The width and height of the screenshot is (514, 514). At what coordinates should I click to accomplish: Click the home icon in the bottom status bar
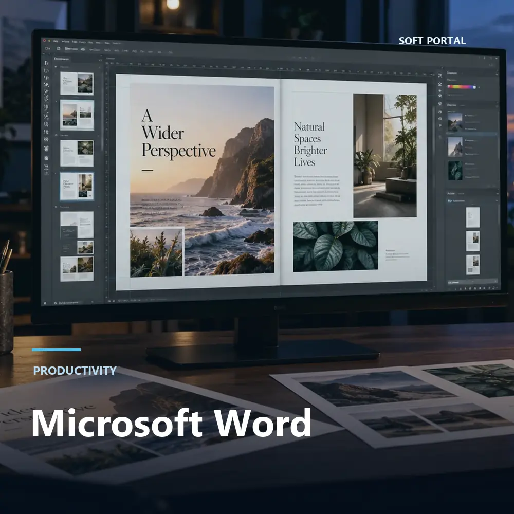pyautogui.click(x=56, y=303)
